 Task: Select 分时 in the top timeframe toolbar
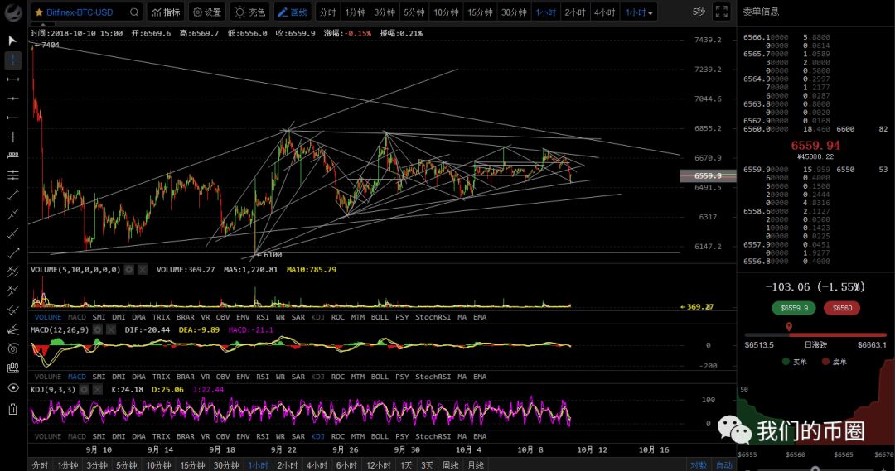tap(327, 12)
